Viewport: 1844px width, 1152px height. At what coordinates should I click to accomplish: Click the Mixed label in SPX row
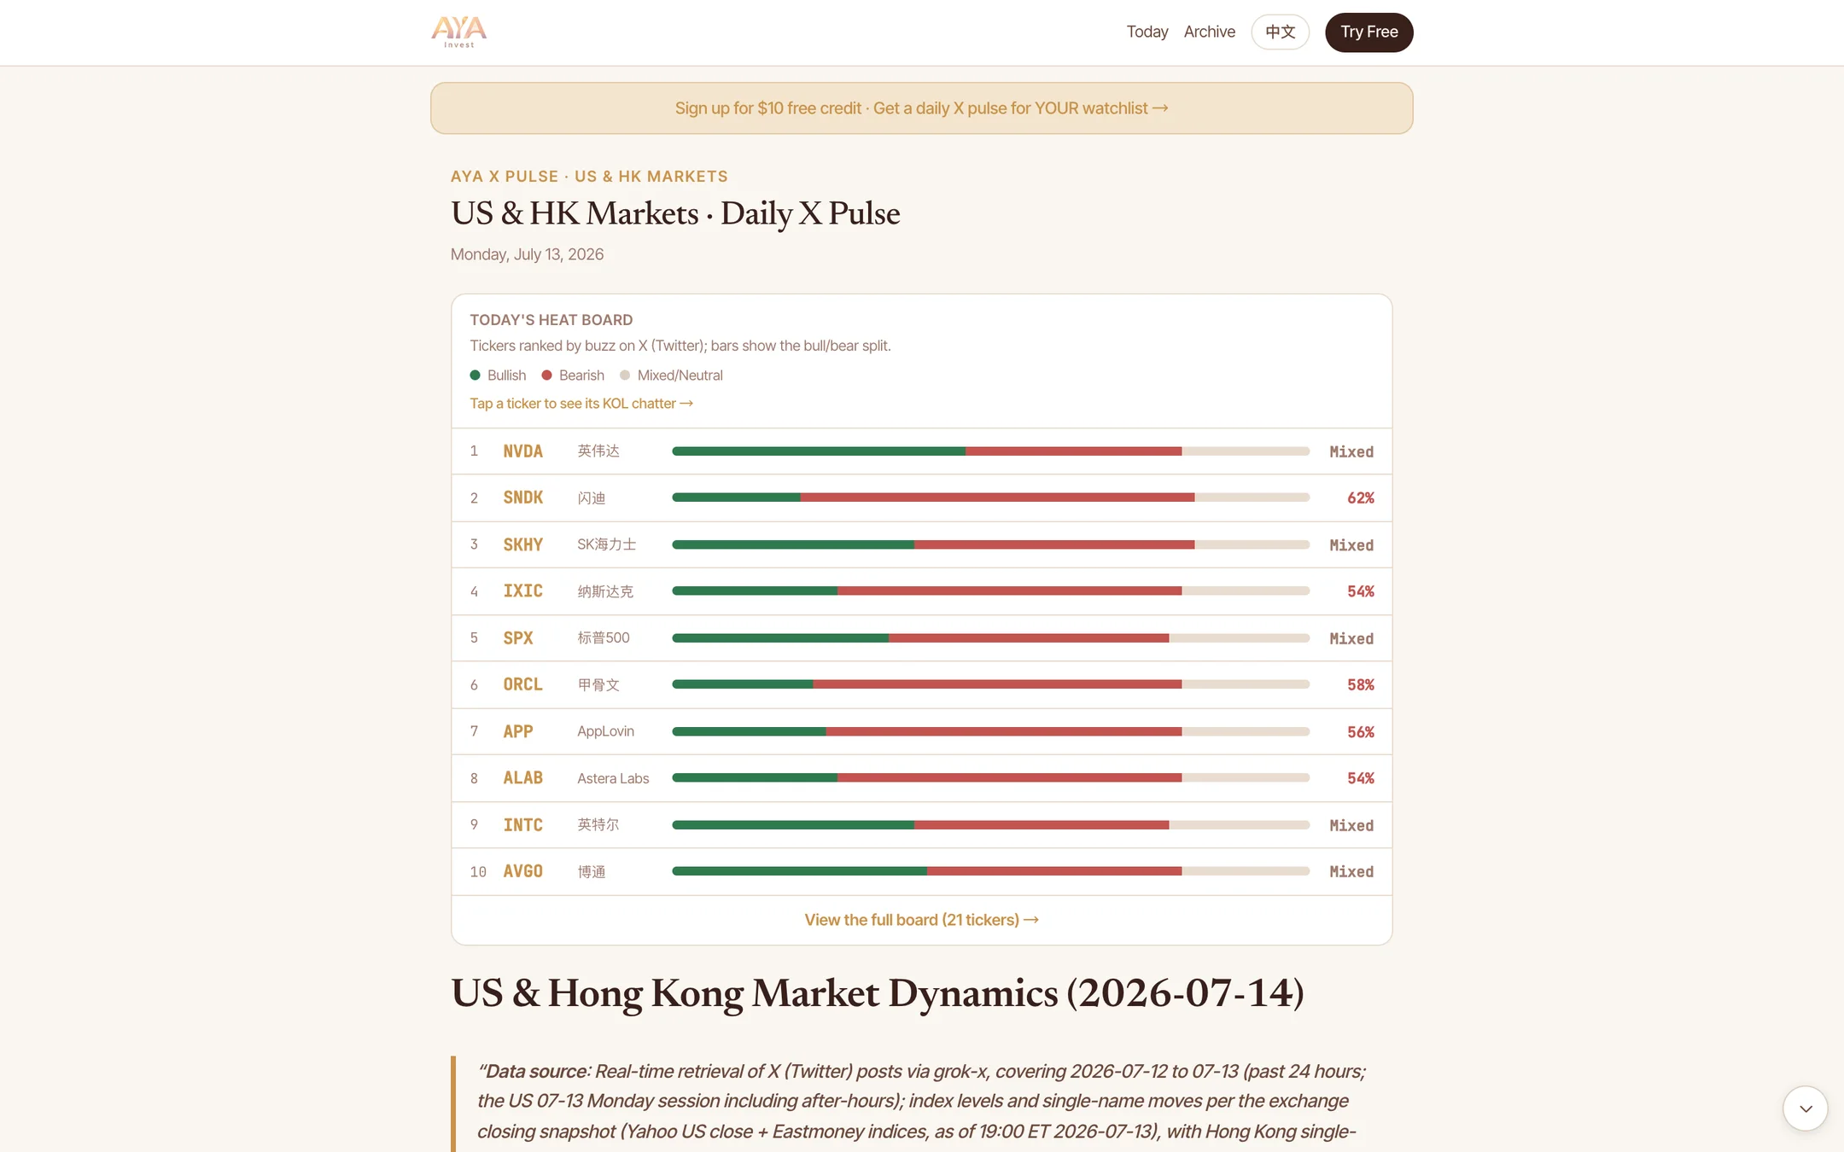[x=1351, y=639]
